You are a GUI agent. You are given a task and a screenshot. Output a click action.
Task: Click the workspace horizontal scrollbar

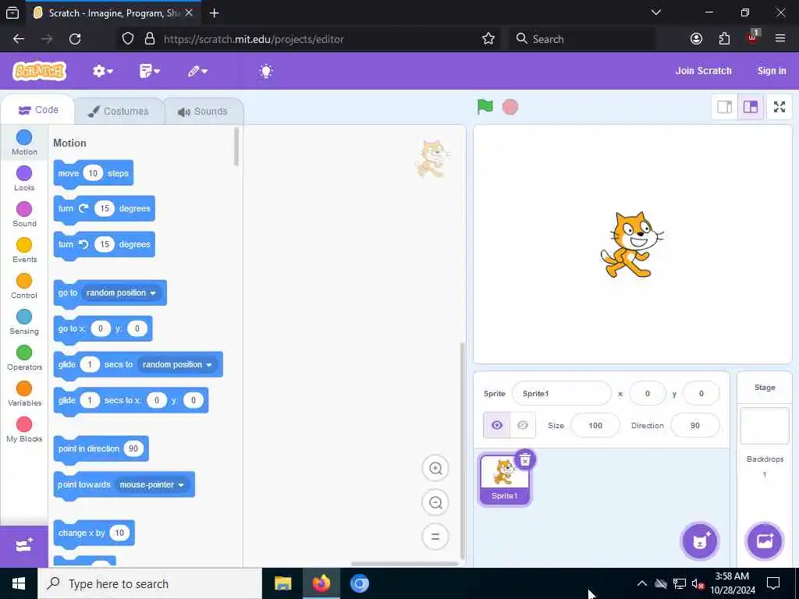tap(404, 563)
